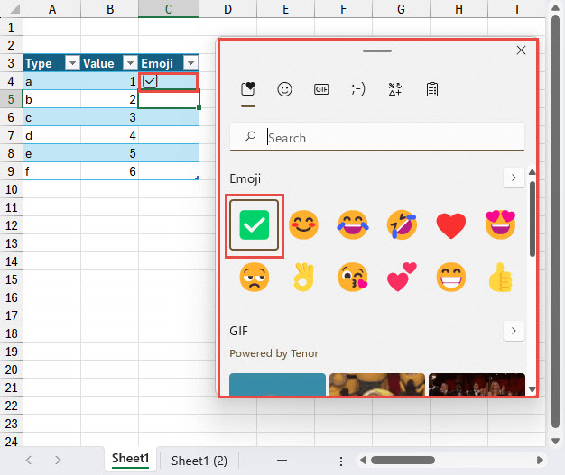Click the 'Powered by Tenor' text
This screenshot has height=475, width=565.
click(x=273, y=353)
